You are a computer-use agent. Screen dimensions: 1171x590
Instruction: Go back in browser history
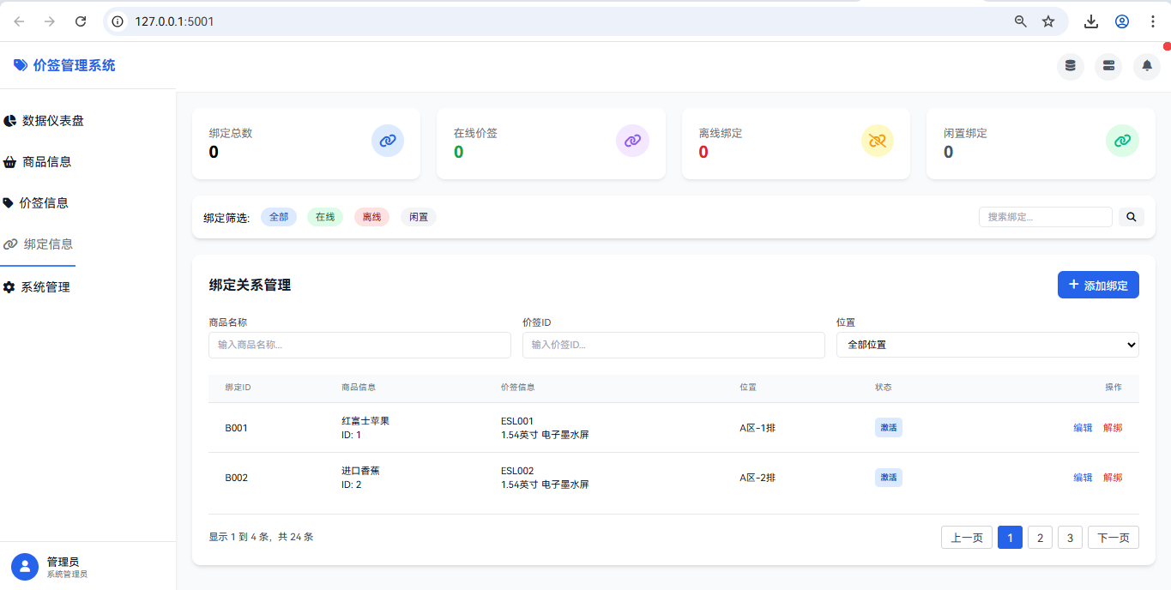point(19,21)
